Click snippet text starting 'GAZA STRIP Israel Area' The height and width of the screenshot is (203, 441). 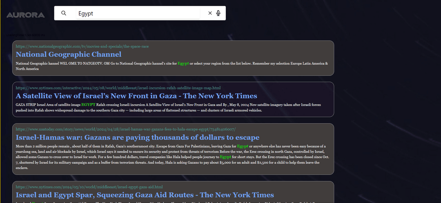168,108
